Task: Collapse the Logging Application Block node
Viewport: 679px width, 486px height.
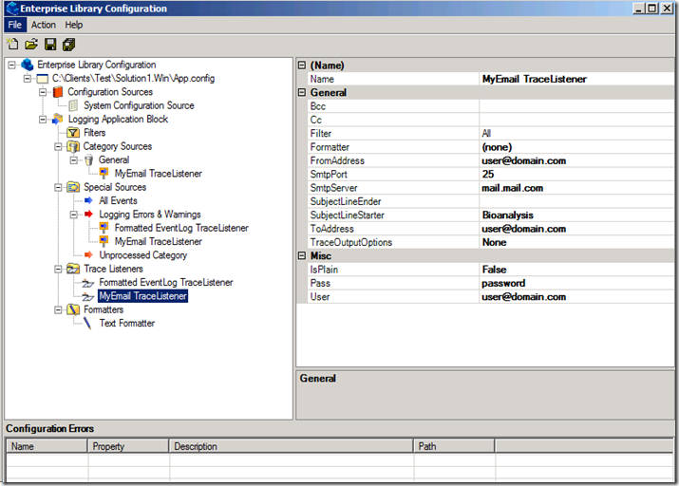Action: coord(44,120)
